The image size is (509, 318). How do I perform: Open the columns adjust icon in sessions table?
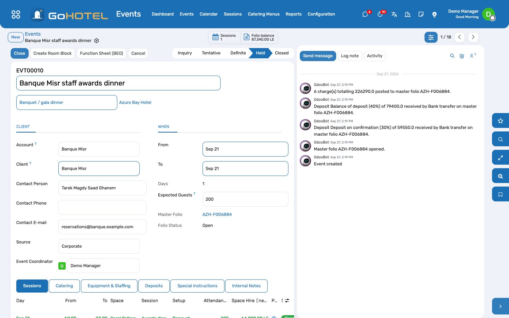click(287, 300)
